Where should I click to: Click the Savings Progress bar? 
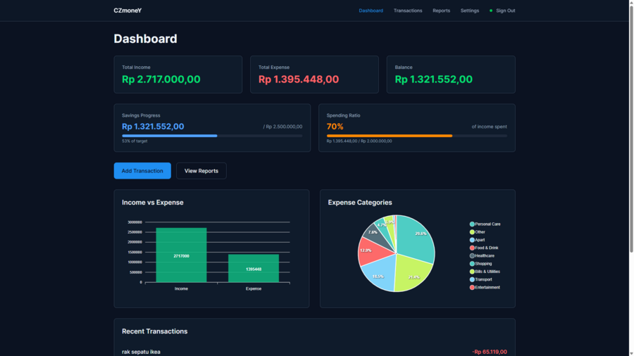pyautogui.click(x=212, y=136)
